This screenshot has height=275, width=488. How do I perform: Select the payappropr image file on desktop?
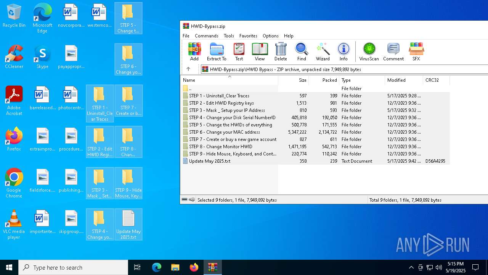(x=71, y=57)
